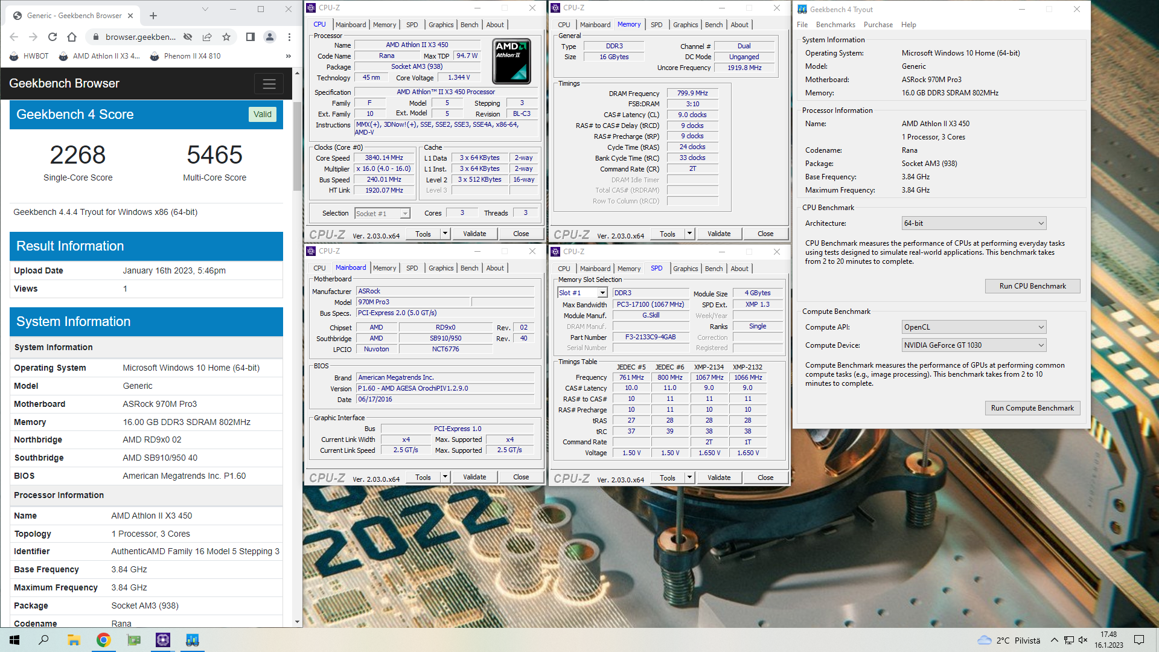Click Run CPU Benchmark button
Screen dimensions: 1159x652
(1032, 286)
